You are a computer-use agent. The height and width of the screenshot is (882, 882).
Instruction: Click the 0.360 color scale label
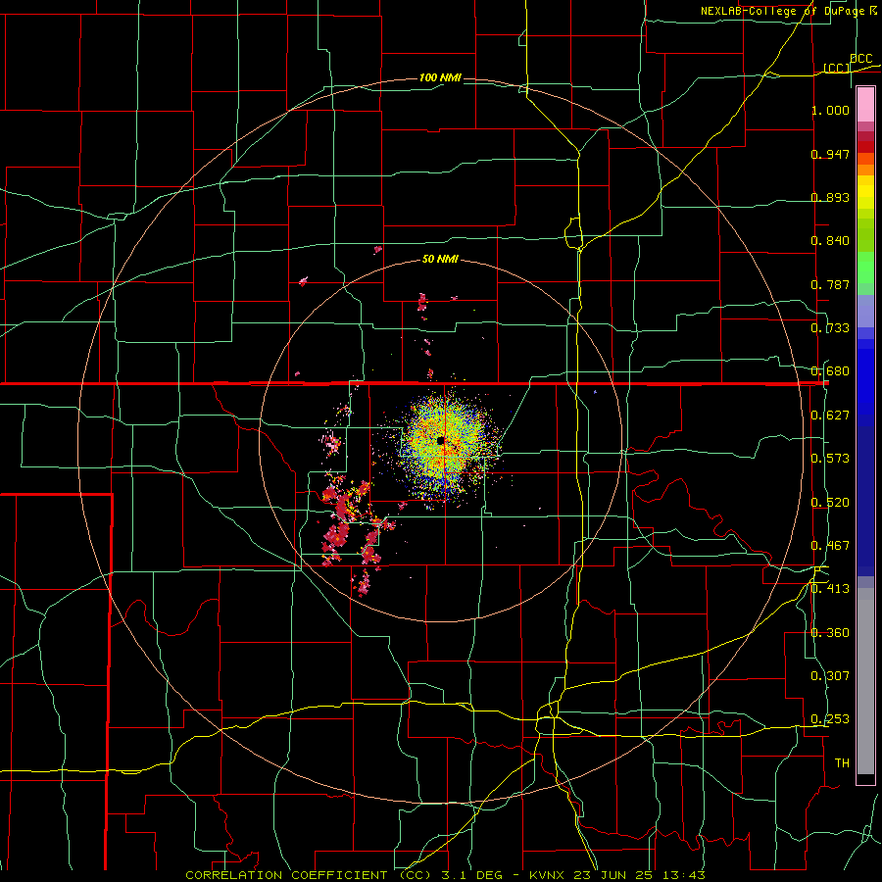click(830, 633)
